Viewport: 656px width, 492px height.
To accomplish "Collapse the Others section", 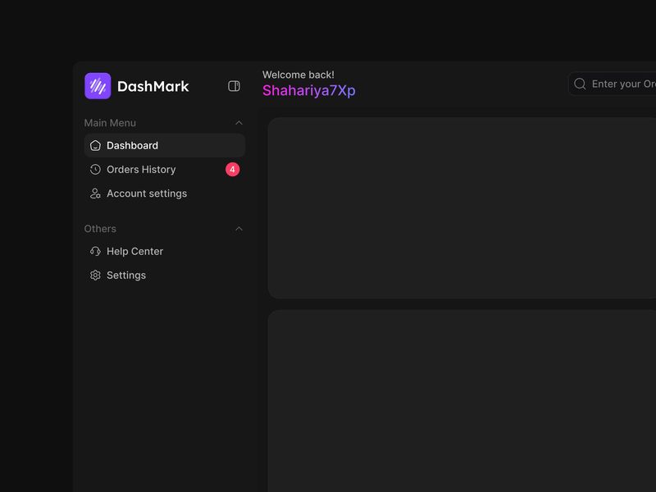I will pyautogui.click(x=239, y=228).
